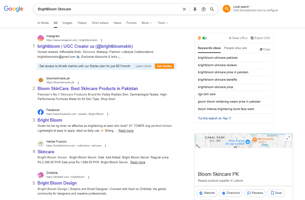Click the voice search microphone icon
The width and height of the screenshot is (305, 200).
195,9
